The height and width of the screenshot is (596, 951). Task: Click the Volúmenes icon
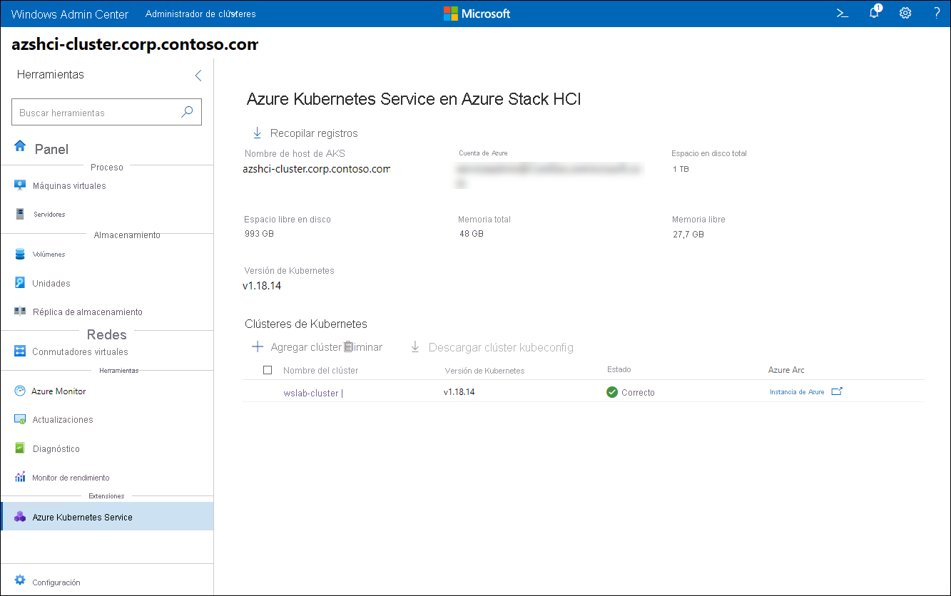pyautogui.click(x=20, y=254)
